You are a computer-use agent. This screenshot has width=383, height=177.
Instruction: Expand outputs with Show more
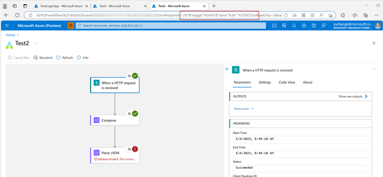244,109
